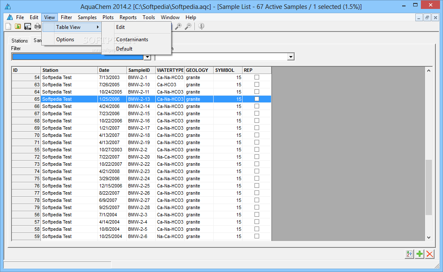Image resolution: width=443 pixels, height=272 pixels.
Task: Tick REP checkbox for BMW-2-6 row
Action: (x=257, y=236)
